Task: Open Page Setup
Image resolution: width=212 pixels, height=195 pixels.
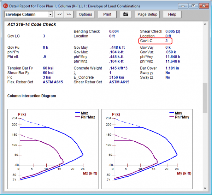Action: click(147, 14)
